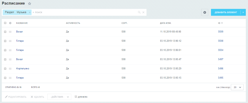Click ID link 5497
Image resolution: width=248 pixels, height=103 pixels.
pos(221,59)
